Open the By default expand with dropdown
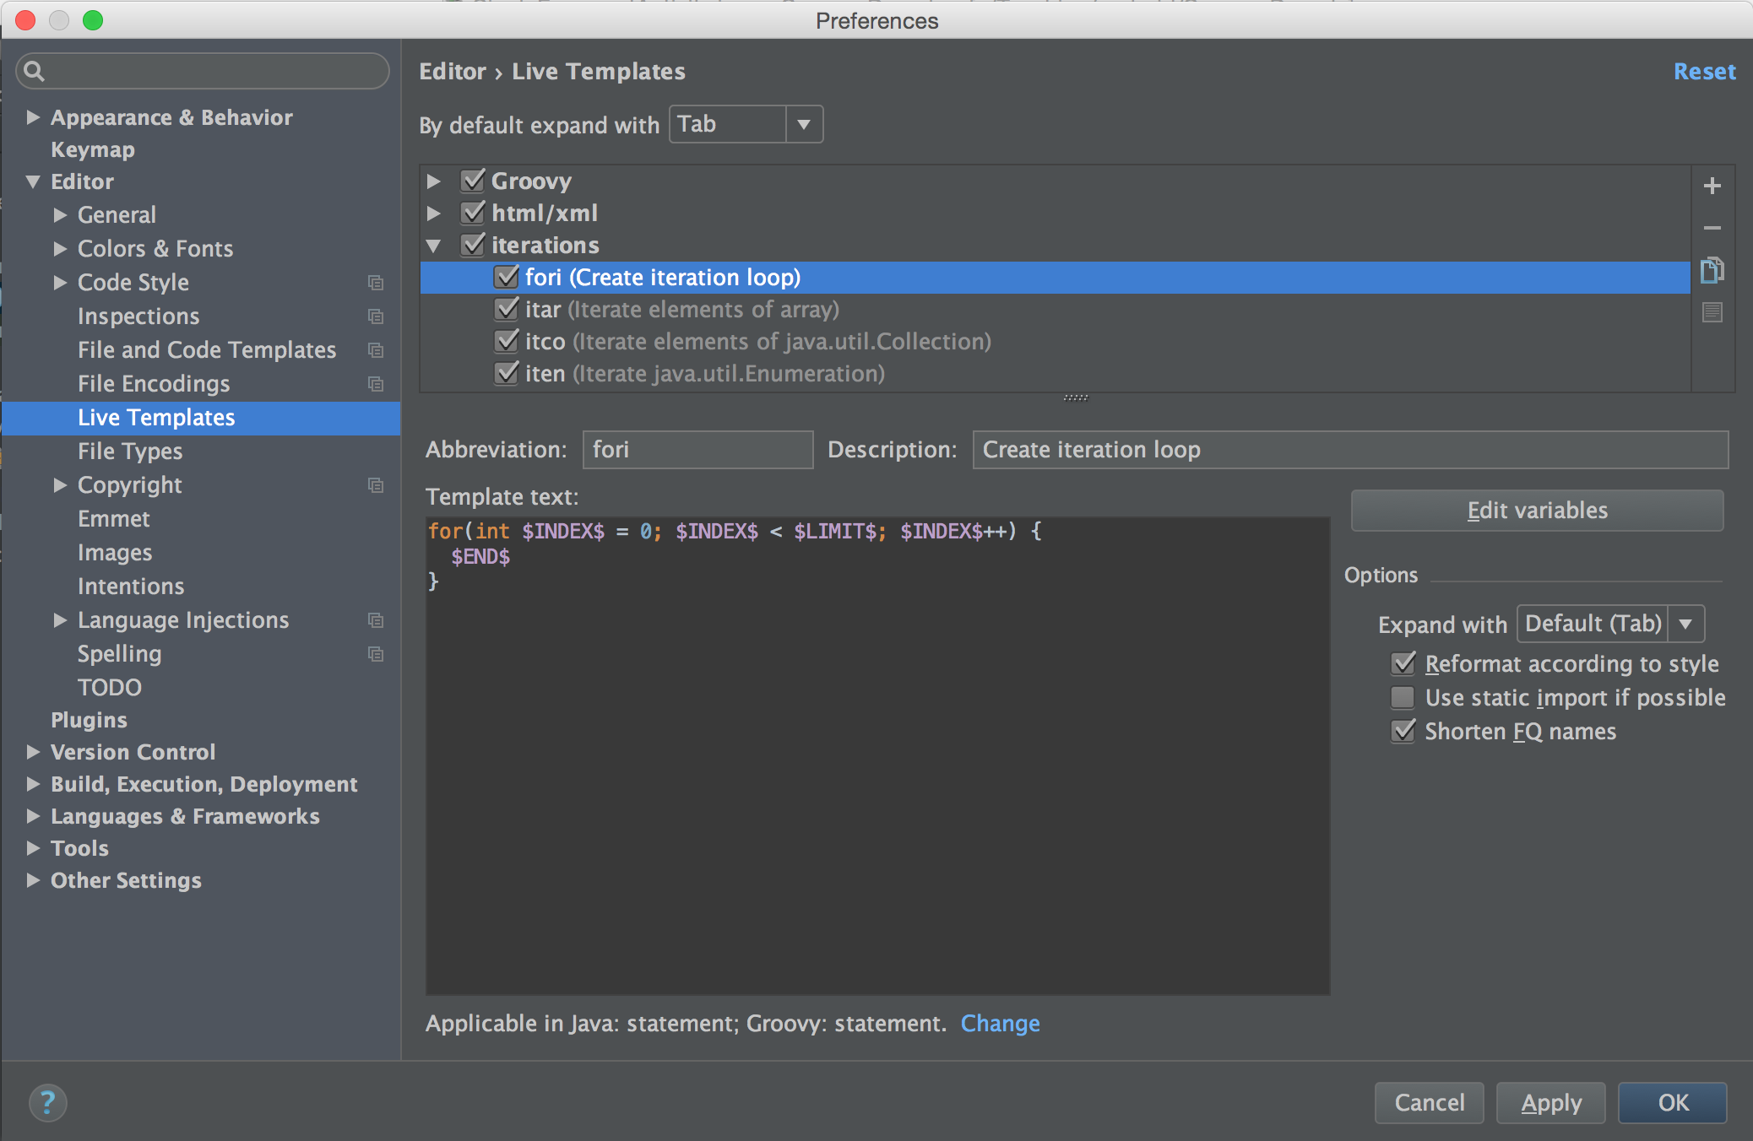This screenshot has height=1141, width=1753. click(x=804, y=124)
